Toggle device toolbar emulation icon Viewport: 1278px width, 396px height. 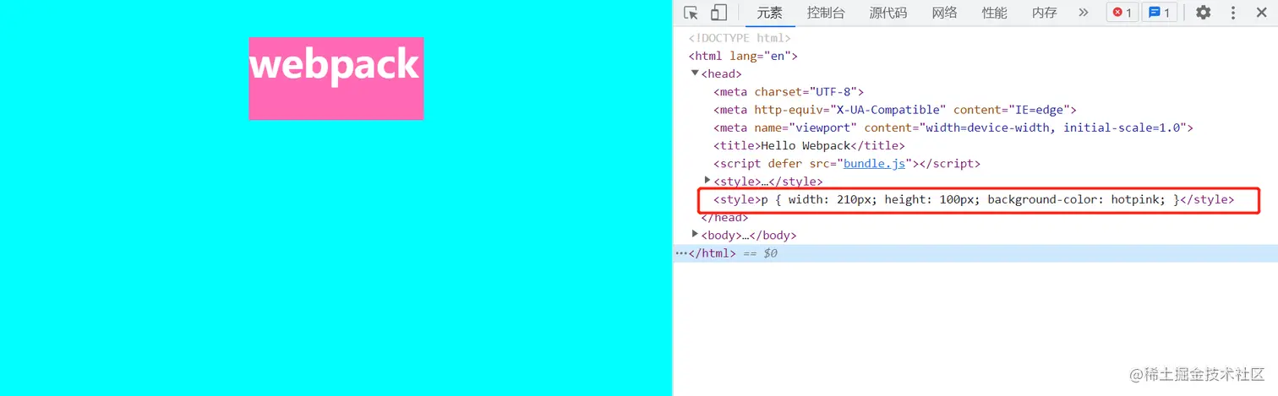(718, 13)
